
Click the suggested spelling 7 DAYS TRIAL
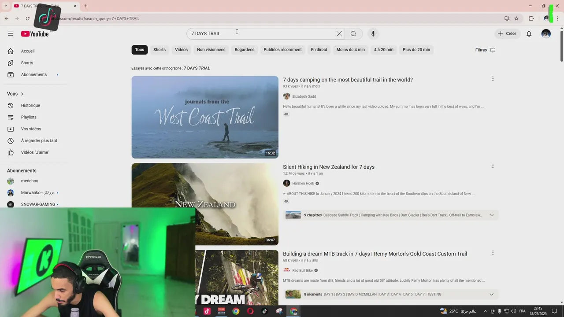point(197,68)
